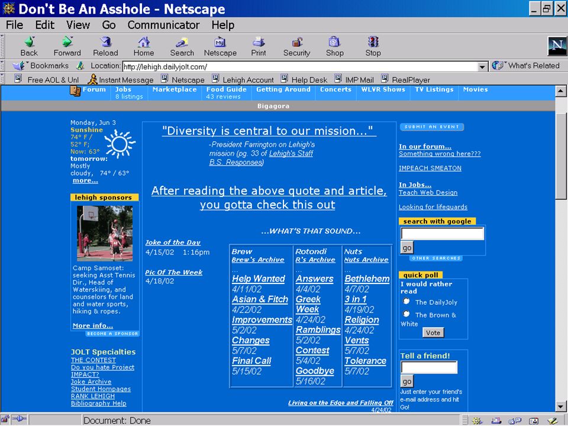Open Lehigh's Staff B.S. Responses link

point(261,157)
